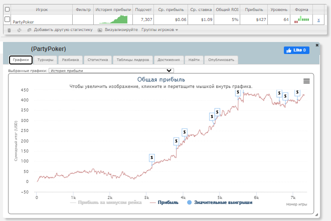Expand the Группы игроков dropdown

pyautogui.click(x=160, y=30)
